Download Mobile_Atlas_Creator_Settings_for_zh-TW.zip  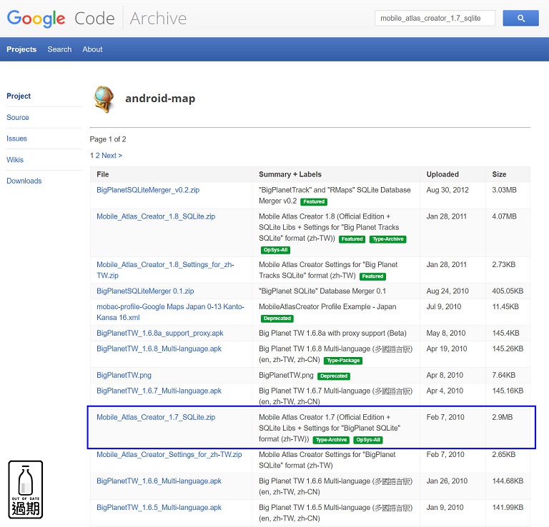coord(169,454)
